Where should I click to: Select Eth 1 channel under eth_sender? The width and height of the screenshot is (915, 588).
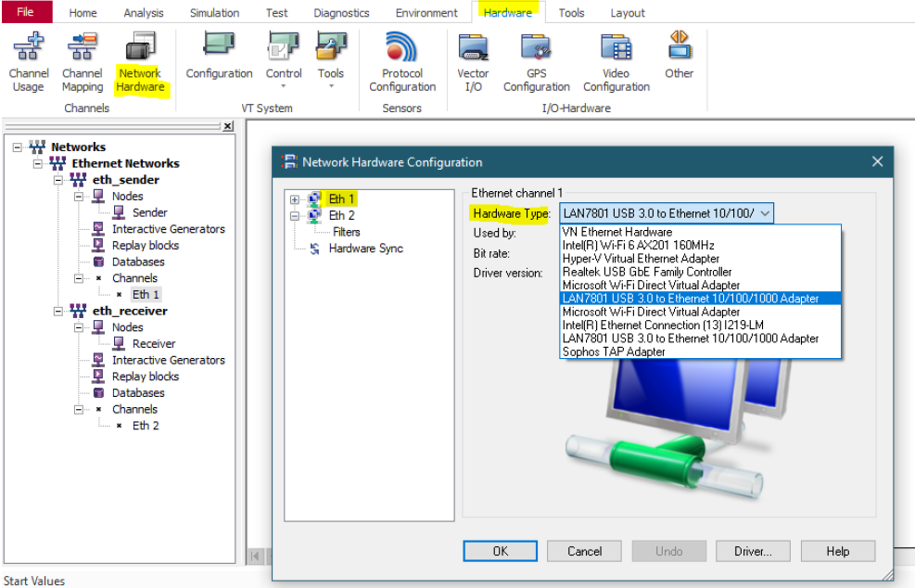pos(146,294)
